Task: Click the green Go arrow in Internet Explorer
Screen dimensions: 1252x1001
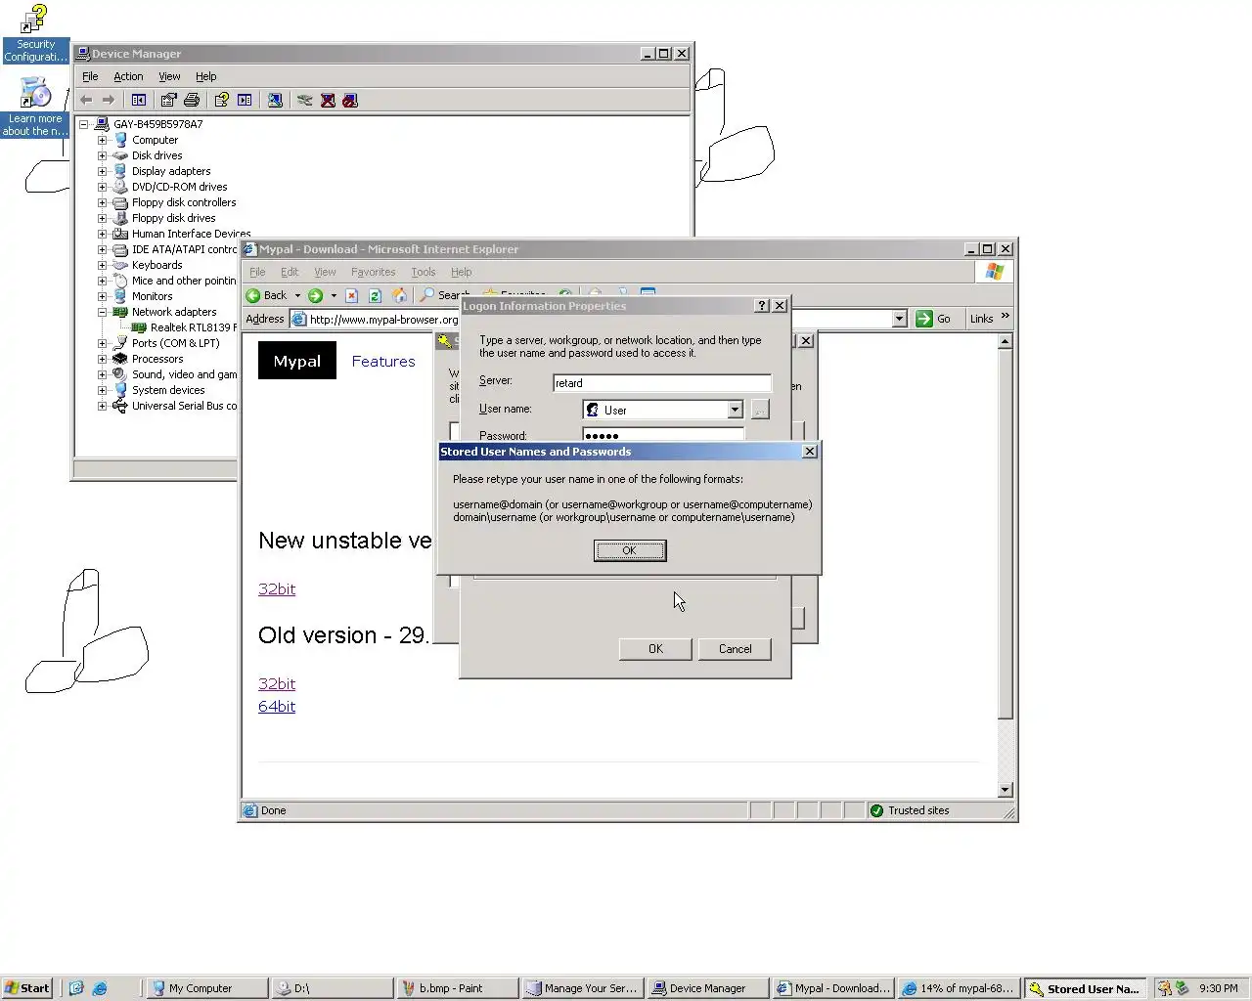Action: (924, 319)
